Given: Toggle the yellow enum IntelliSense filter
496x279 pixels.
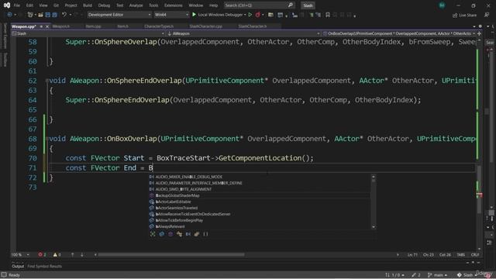Looking at the screenshot, I should (197, 234).
